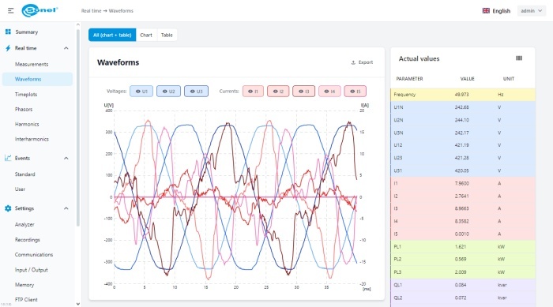Viewport: 553px width, 307px height.
Task: Hide the U3 voltage waveform
Action: pyautogui.click(x=196, y=92)
